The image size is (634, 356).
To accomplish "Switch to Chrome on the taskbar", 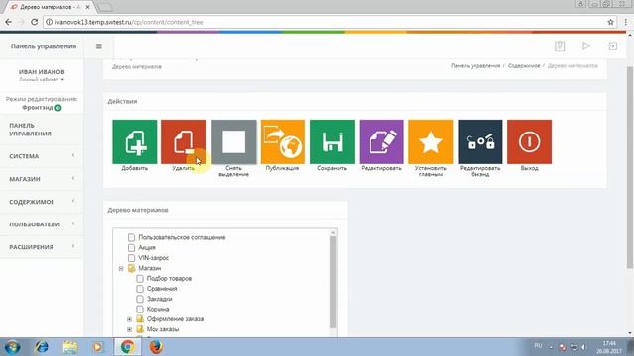I will coord(128,347).
